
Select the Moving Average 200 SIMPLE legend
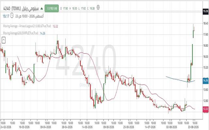pos(21,33)
